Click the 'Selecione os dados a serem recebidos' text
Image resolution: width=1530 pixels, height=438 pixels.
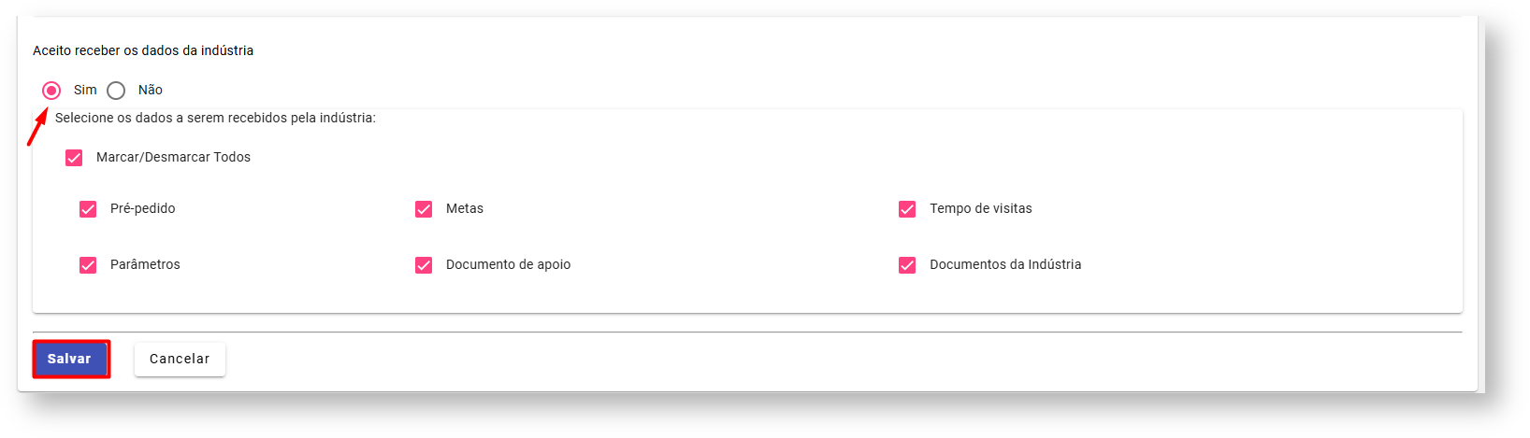215,118
